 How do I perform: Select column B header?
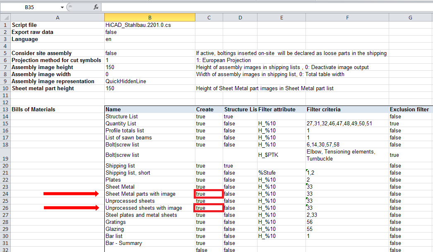(x=149, y=17)
